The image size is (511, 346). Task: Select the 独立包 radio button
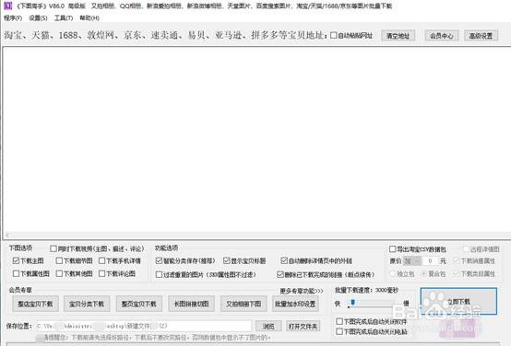[393, 274]
